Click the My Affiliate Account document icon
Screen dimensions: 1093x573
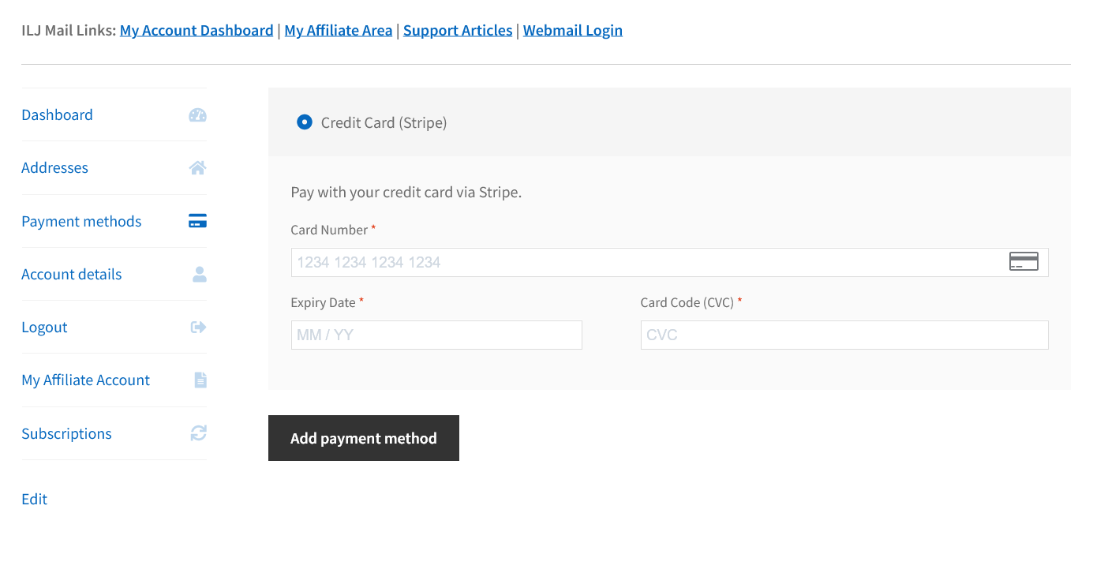click(200, 380)
